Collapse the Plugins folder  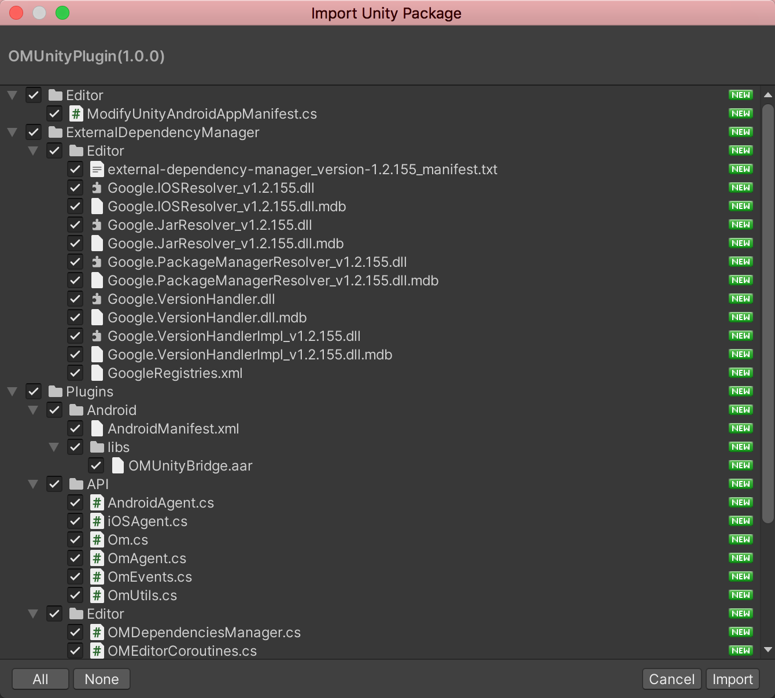[12, 392]
